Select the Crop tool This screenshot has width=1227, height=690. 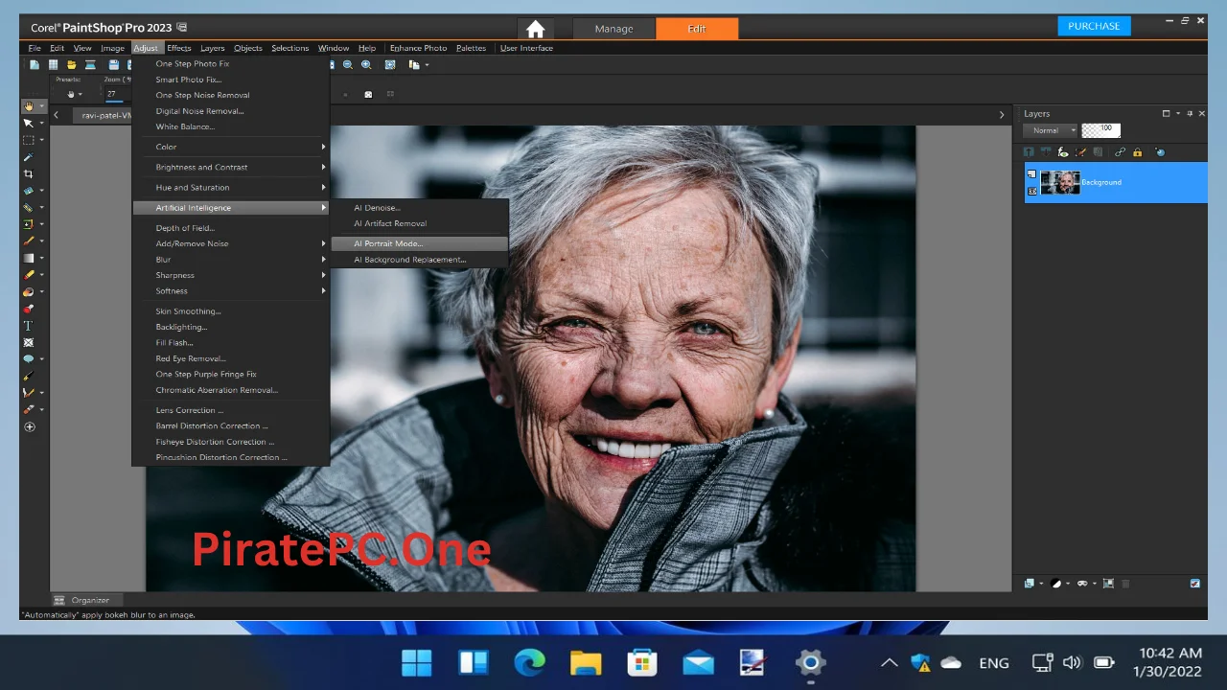tap(29, 173)
